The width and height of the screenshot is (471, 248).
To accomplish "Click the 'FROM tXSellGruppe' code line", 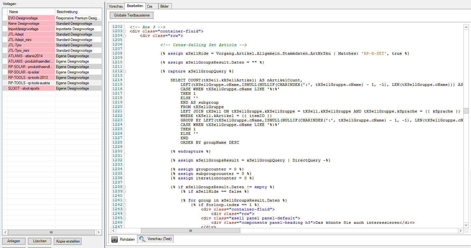I will (202, 107).
